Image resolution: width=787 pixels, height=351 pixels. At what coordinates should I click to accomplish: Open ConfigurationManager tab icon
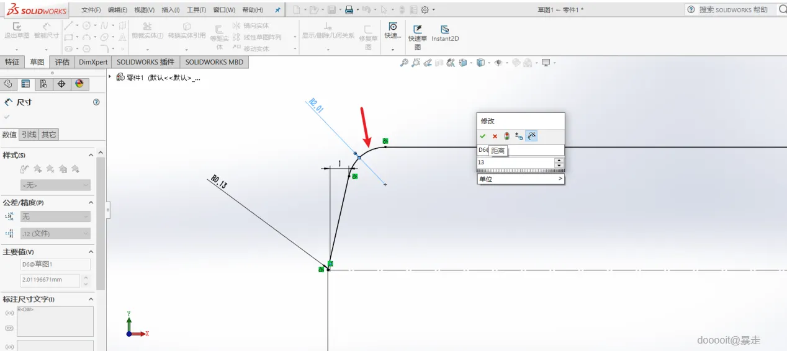click(43, 84)
